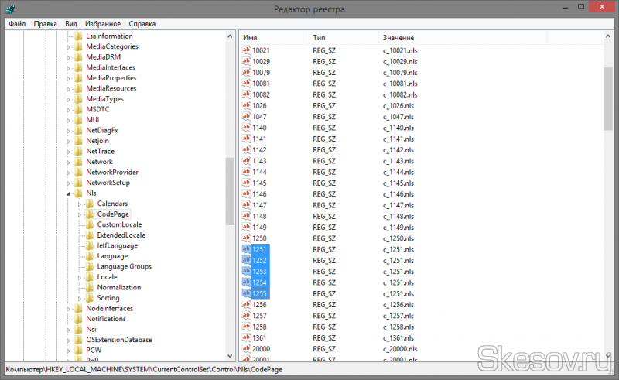Viewport: 619px width, 380px height.
Task: Click the Sorting folder icon
Action: [x=91, y=298]
